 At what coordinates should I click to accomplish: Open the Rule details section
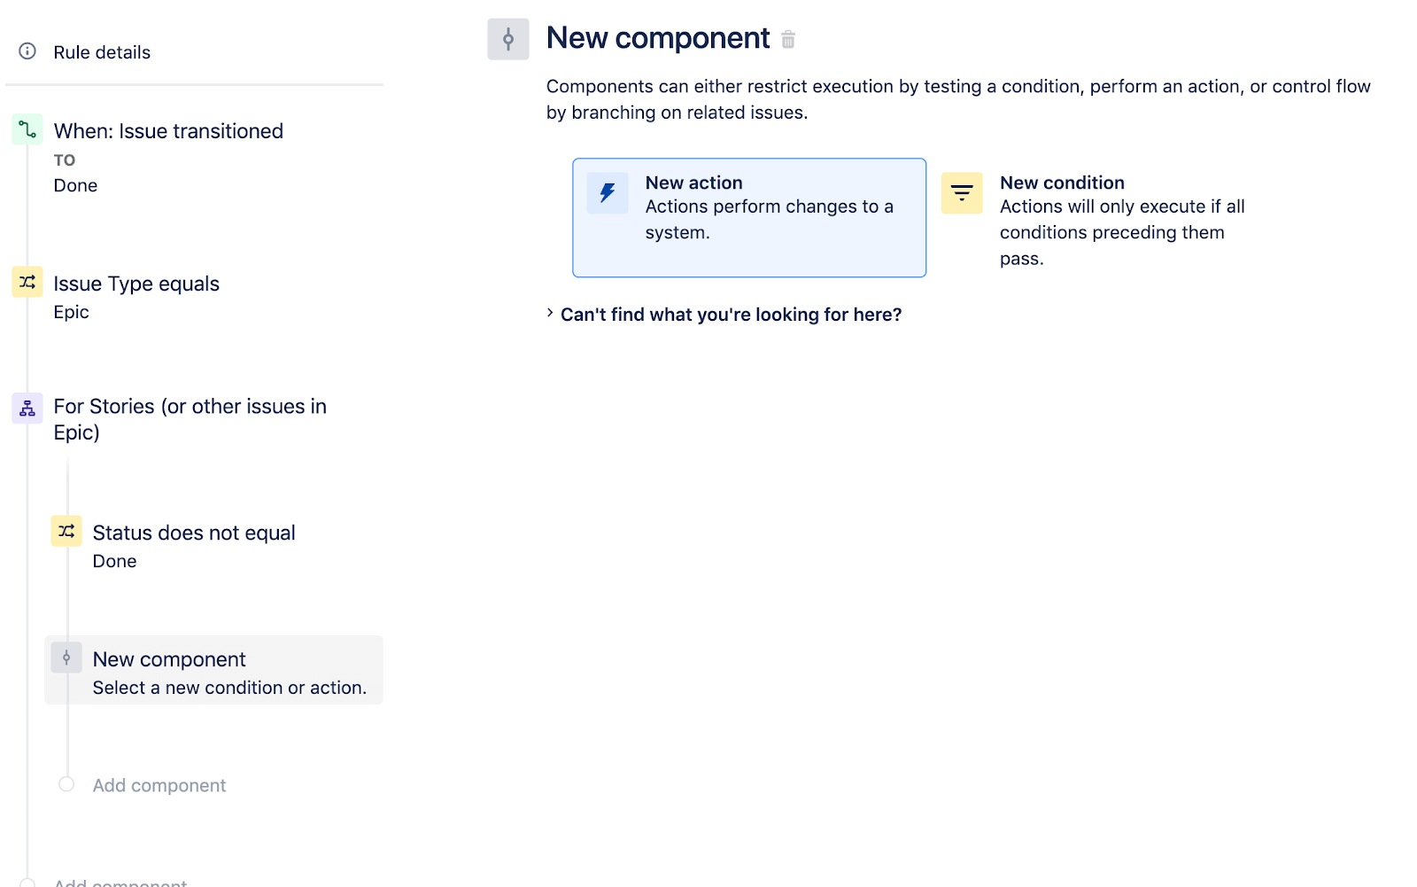click(101, 51)
